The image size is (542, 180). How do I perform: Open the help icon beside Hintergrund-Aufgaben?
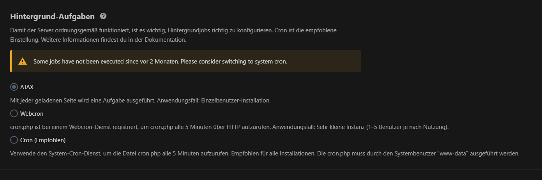[x=103, y=16]
